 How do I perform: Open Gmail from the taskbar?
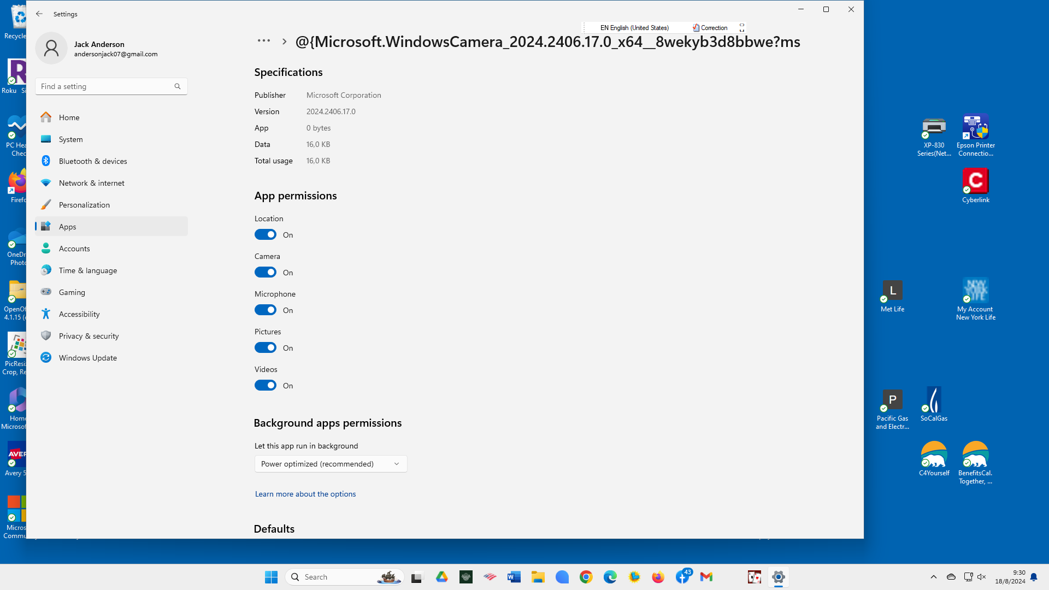706,577
